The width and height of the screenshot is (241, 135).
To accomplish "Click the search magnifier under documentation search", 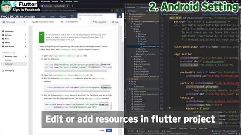I will [x=80, y=19].
